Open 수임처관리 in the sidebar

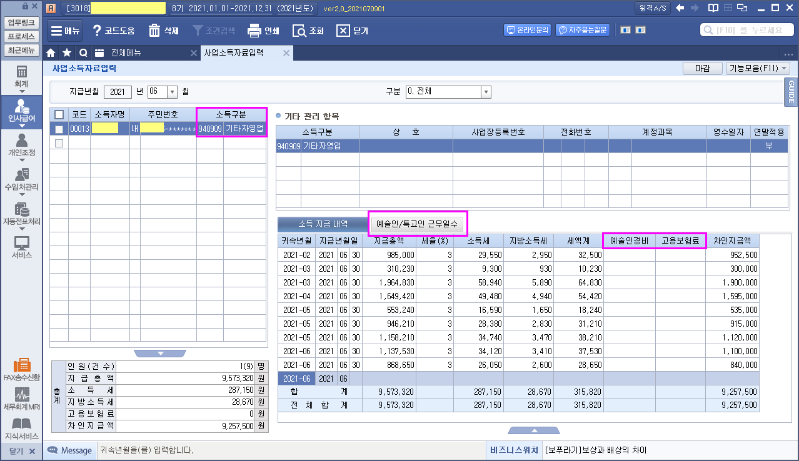[21, 179]
